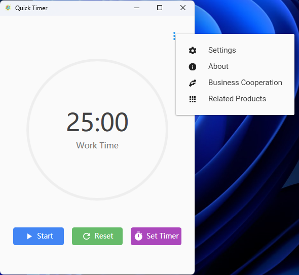This screenshot has height=275, width=299.
Task: Click the Related Products grid icon
Action: [x=193, y=99]
